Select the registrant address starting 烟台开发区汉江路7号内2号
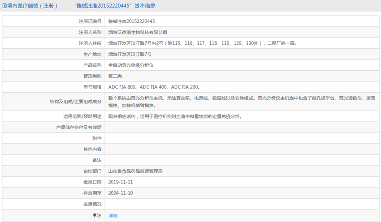381x222 pixels. (x=203, y=43)
